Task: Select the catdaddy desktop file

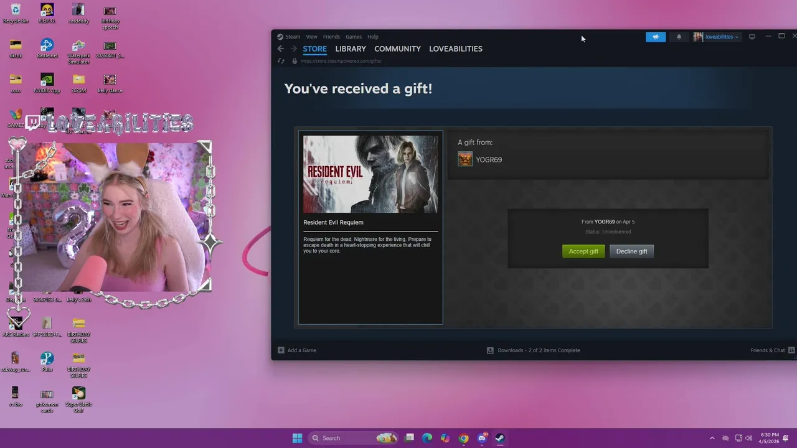Action: (x=78, y=14)
